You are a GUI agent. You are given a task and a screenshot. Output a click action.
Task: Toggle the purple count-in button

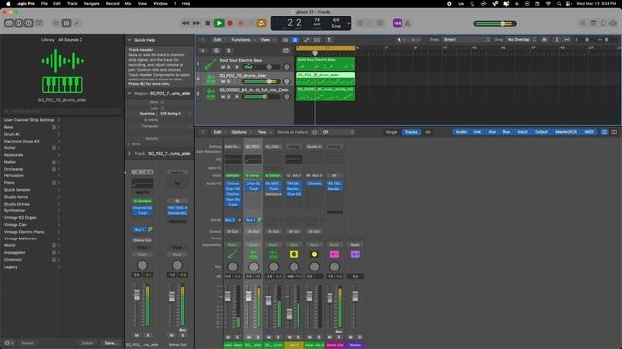click(397, 23)
